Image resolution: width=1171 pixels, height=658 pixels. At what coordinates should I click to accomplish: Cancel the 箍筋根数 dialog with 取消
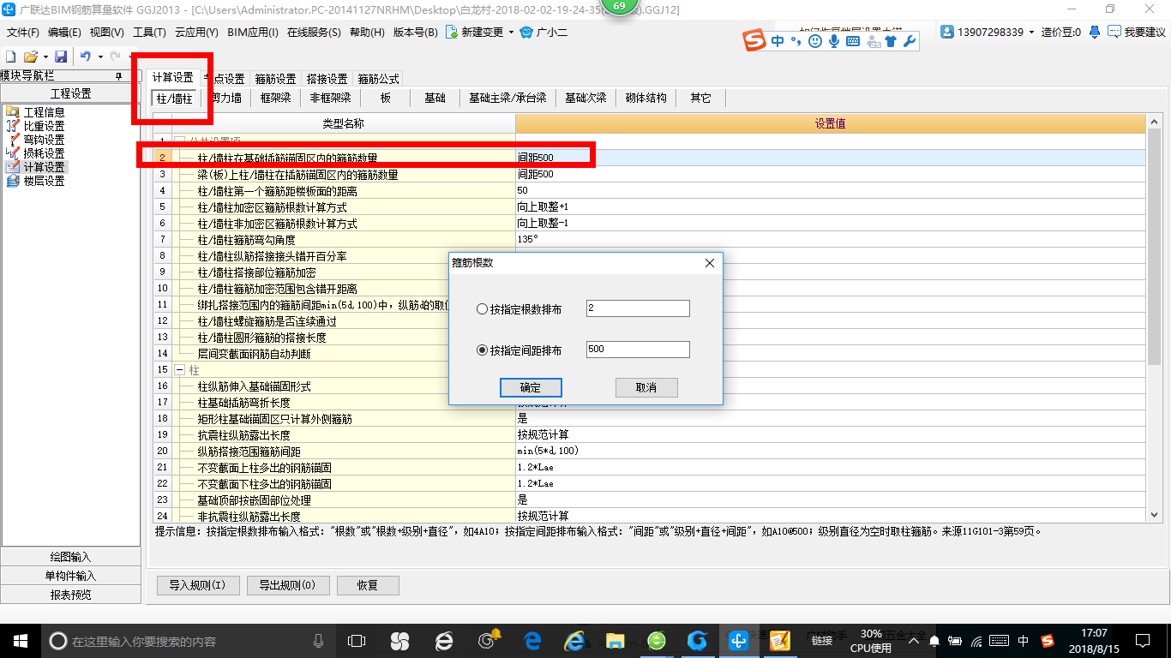point(646,387)
